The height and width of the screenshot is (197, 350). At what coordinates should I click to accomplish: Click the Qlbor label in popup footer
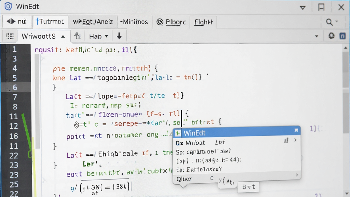pyautogui.click(x=184, y=179)
